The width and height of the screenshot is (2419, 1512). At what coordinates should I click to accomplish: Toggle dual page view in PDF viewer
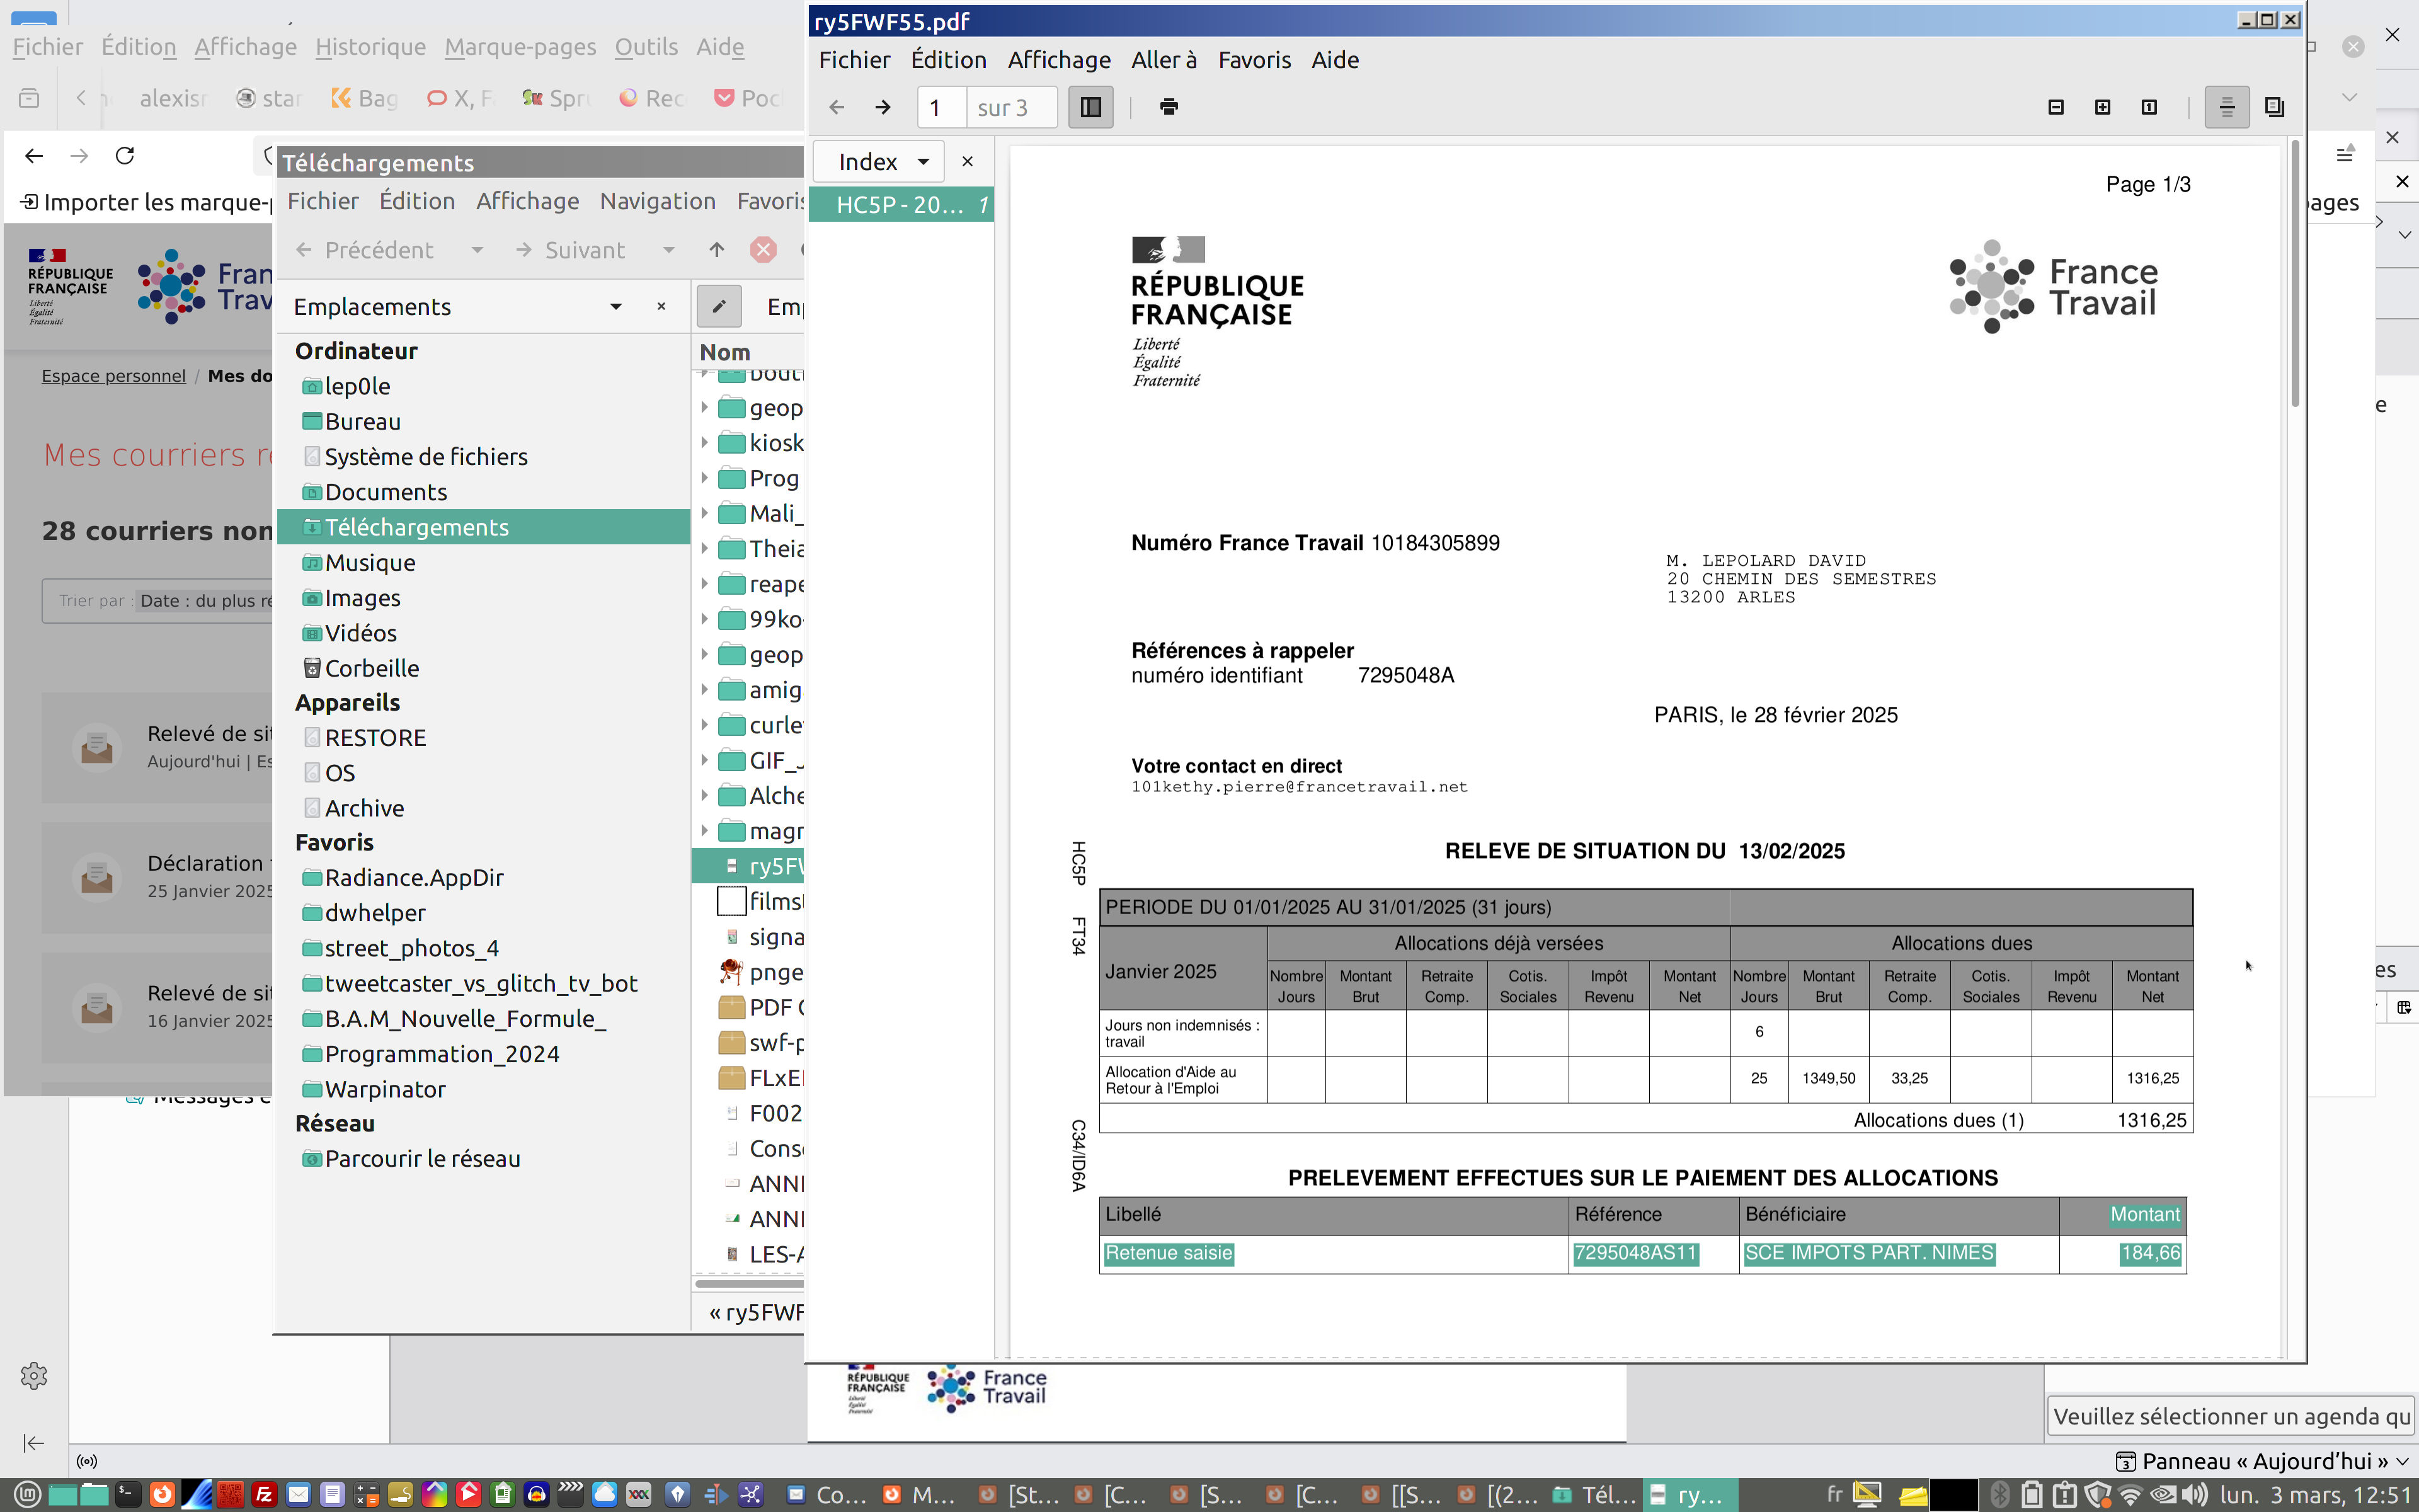pos(2274,107)
